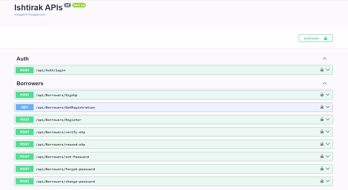Click the /api/Borrowers/forgot-password path text

point(65,169)
